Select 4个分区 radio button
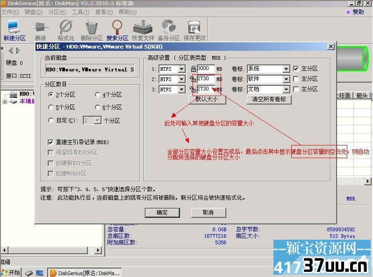 click(98, 95)
